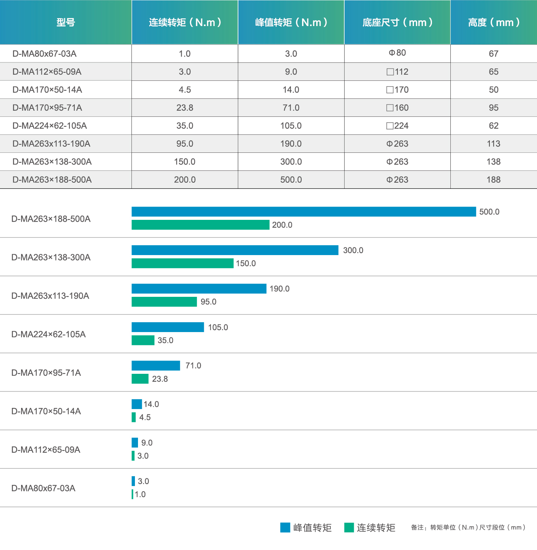Click the height cell reading 138
This screenshot has width=537, height=550.
494,162
